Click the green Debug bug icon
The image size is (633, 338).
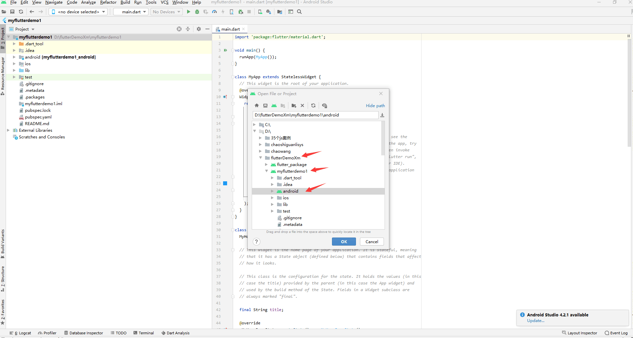coord(197,12)
